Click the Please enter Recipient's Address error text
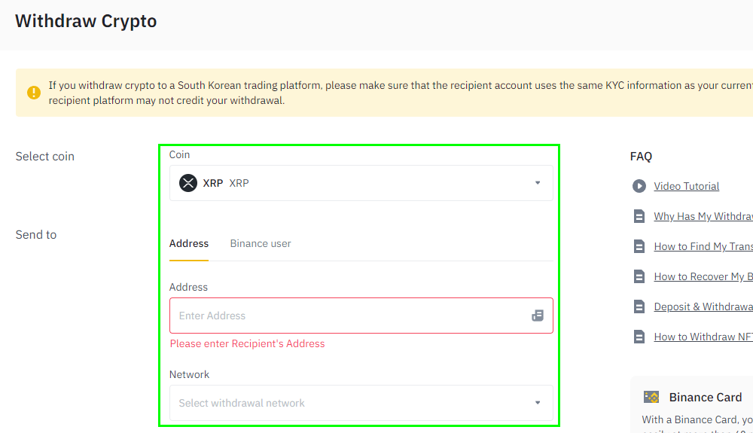753x433 pixels. (x=247, y=343)
